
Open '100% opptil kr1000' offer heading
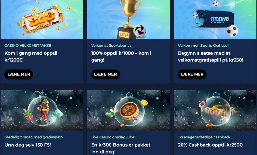[x=121, y=56]
